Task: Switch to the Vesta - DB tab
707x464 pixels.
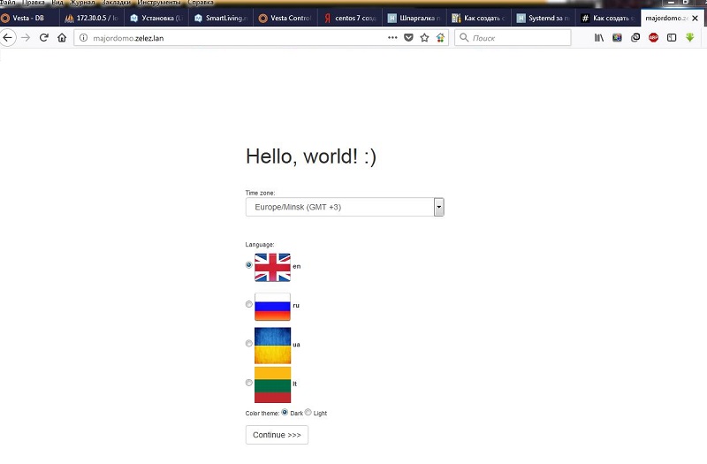Action: click(29, 18)
